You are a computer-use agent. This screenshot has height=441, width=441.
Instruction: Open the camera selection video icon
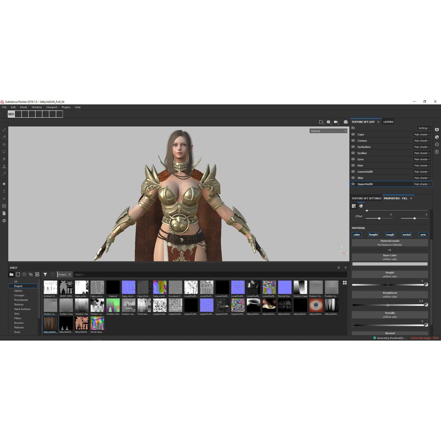pyautogui.click(x=336, y=122)
